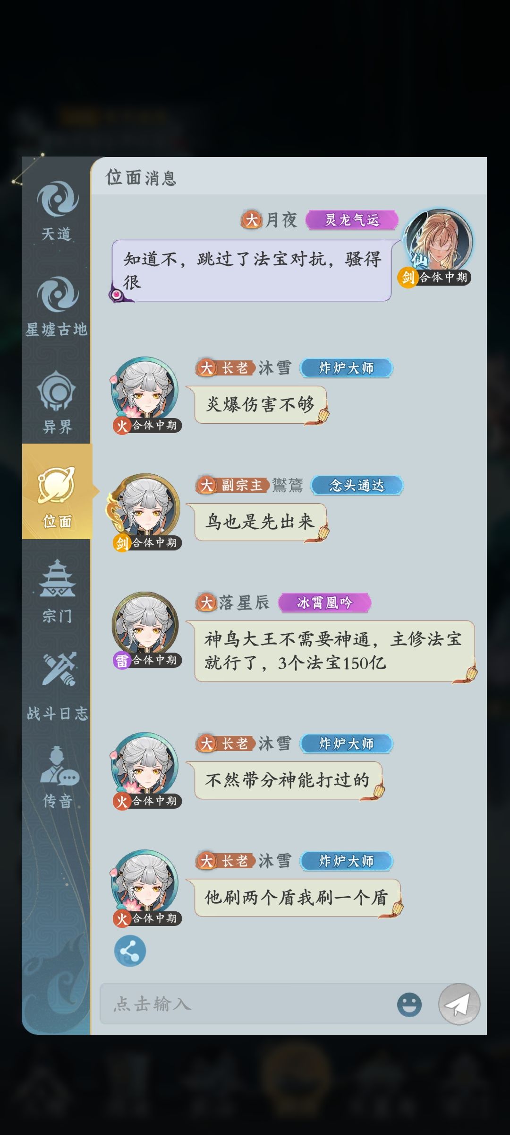This screenshot has width=510, height=1135.
Task: Click 灵龙气运 title badge
Action: tap(352, 220)
